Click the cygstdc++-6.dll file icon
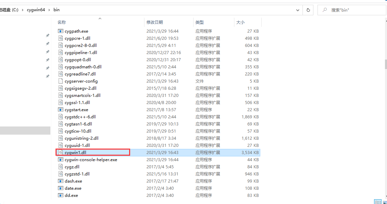 coord(61,117)
